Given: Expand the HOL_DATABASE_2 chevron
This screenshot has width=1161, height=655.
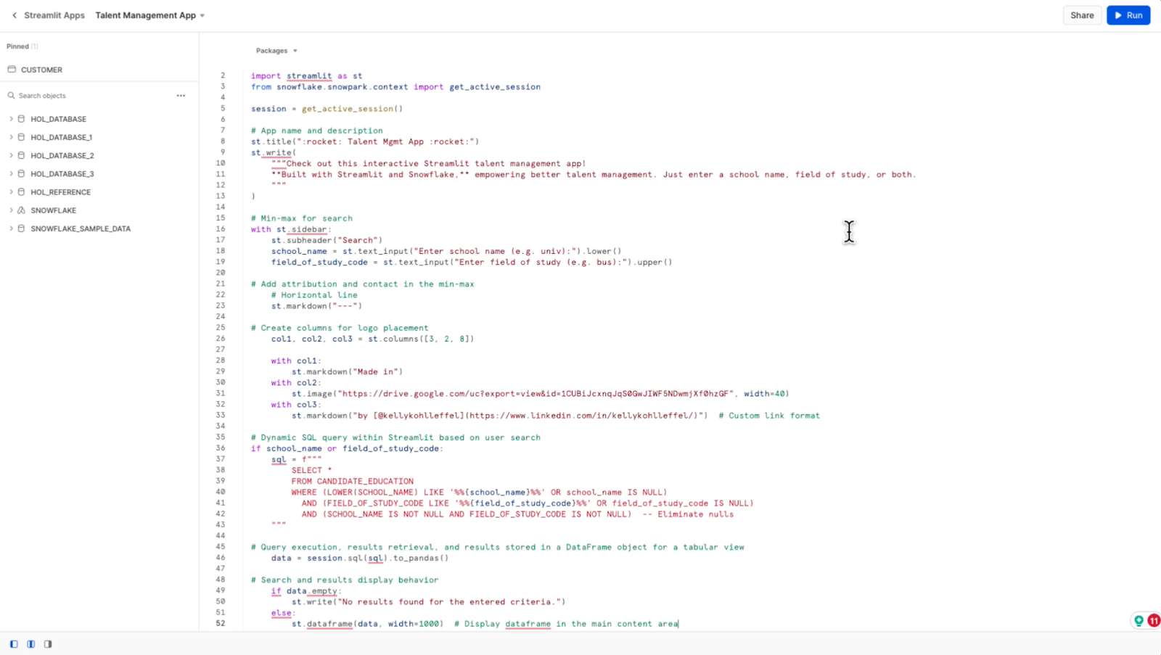Looking at the screenshot, I should pos(11,155).
